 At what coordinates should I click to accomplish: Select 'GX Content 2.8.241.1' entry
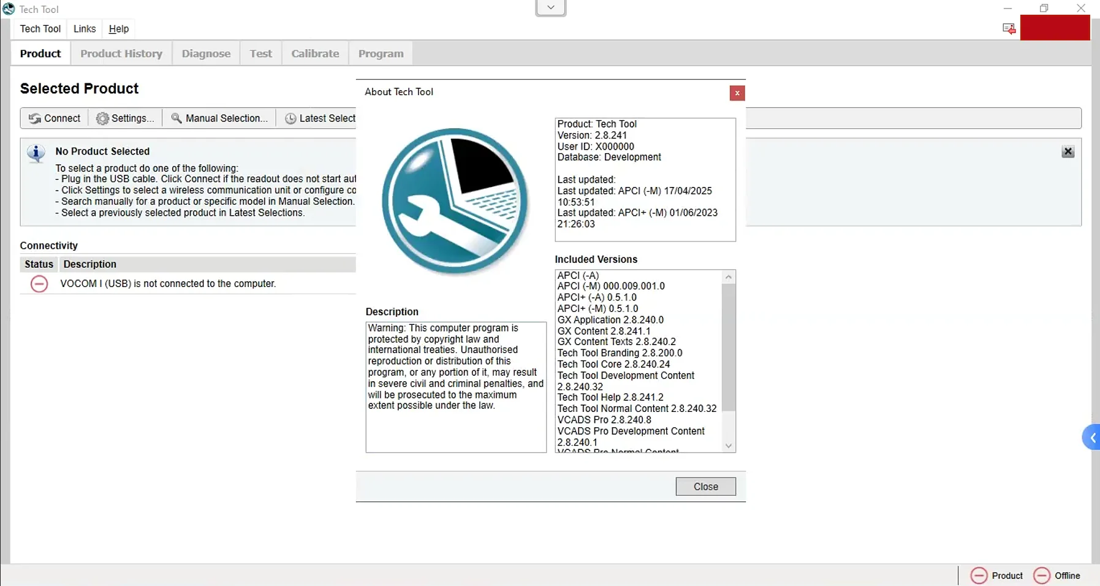604,331
